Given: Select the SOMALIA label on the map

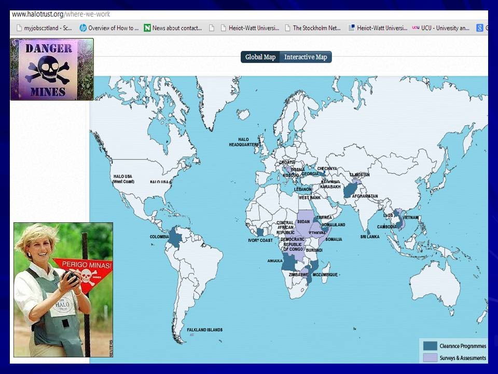Looking at the screenshot, I should click(334, 239).
